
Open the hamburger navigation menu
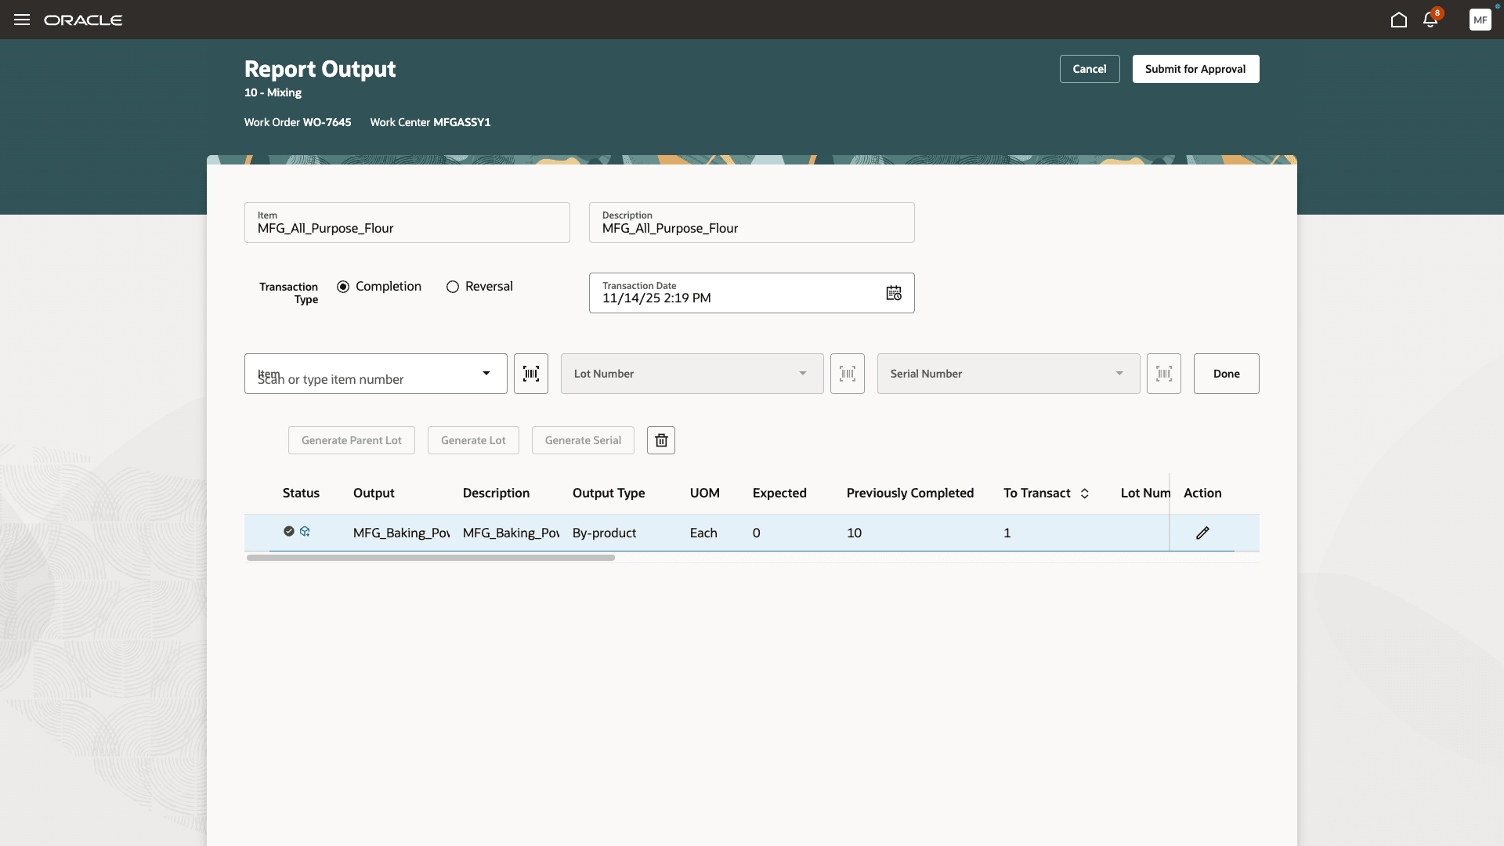[x=22, y=20]
